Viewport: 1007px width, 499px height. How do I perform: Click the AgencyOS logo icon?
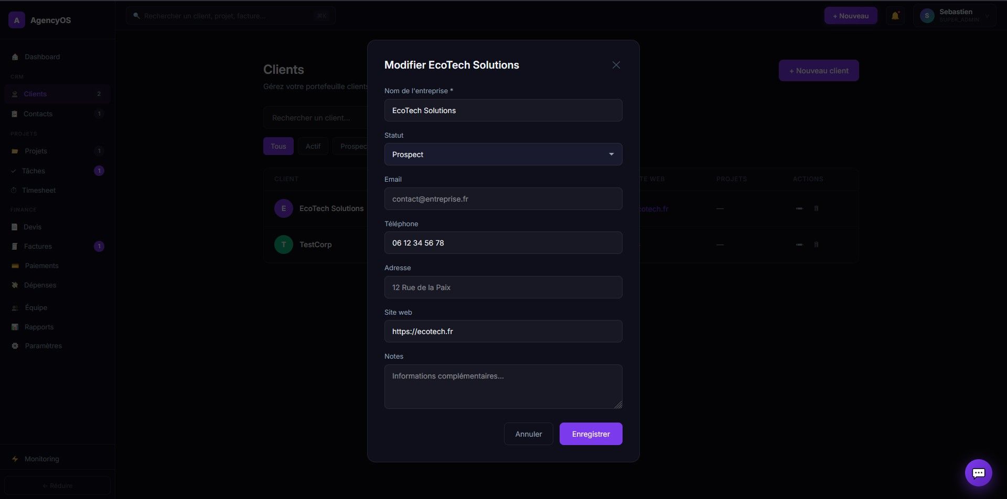click(x=17, y=20)
